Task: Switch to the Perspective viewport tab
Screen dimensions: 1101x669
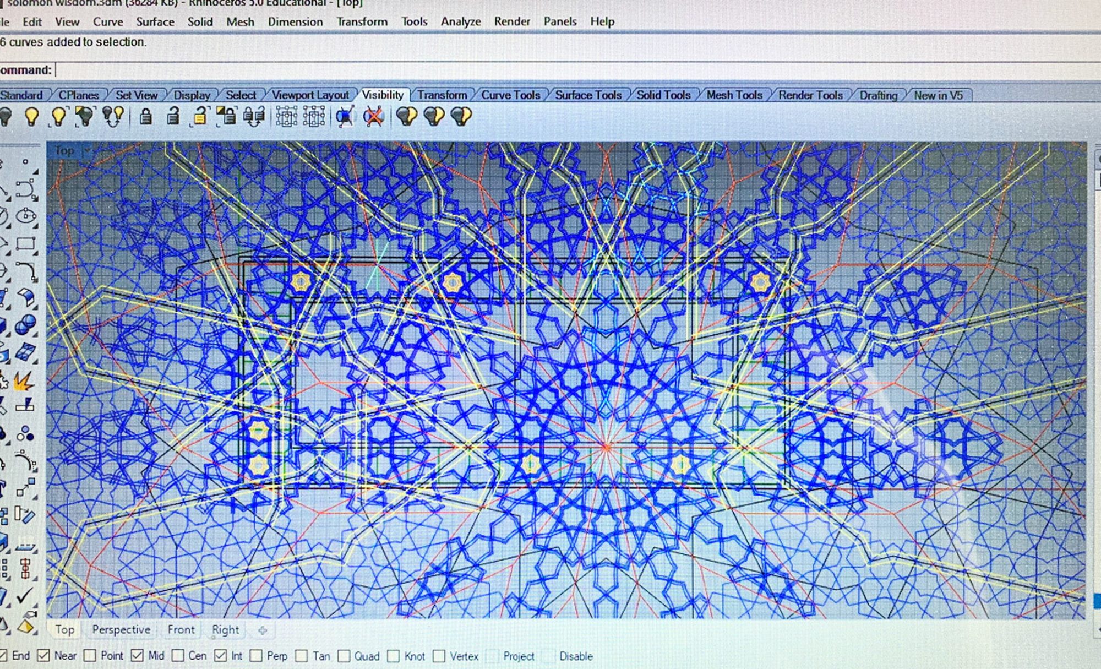Action: (x=121, y=629)
